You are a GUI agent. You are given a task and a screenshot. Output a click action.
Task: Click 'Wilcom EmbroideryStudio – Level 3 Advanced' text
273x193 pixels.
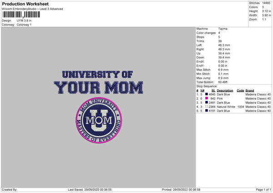point(32,9)
